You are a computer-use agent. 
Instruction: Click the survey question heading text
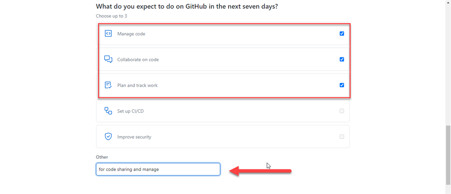coord(187,7)
